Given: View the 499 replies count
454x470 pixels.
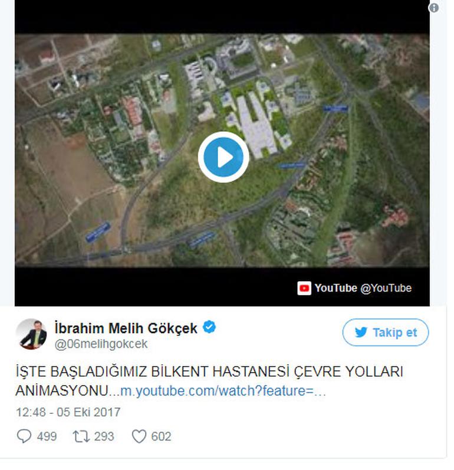Looking at the screenshot, I should click(47, 436).
